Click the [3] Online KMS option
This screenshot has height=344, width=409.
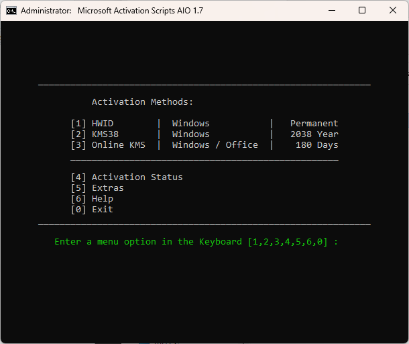(x=108, y=145)
